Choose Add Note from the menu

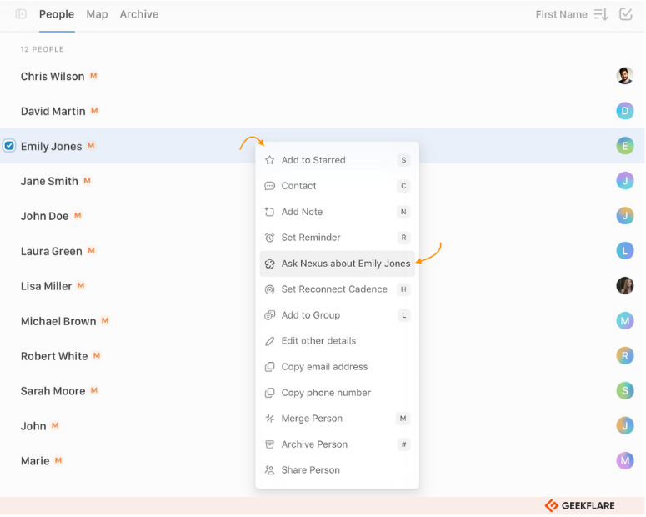[x=337, y=212]
